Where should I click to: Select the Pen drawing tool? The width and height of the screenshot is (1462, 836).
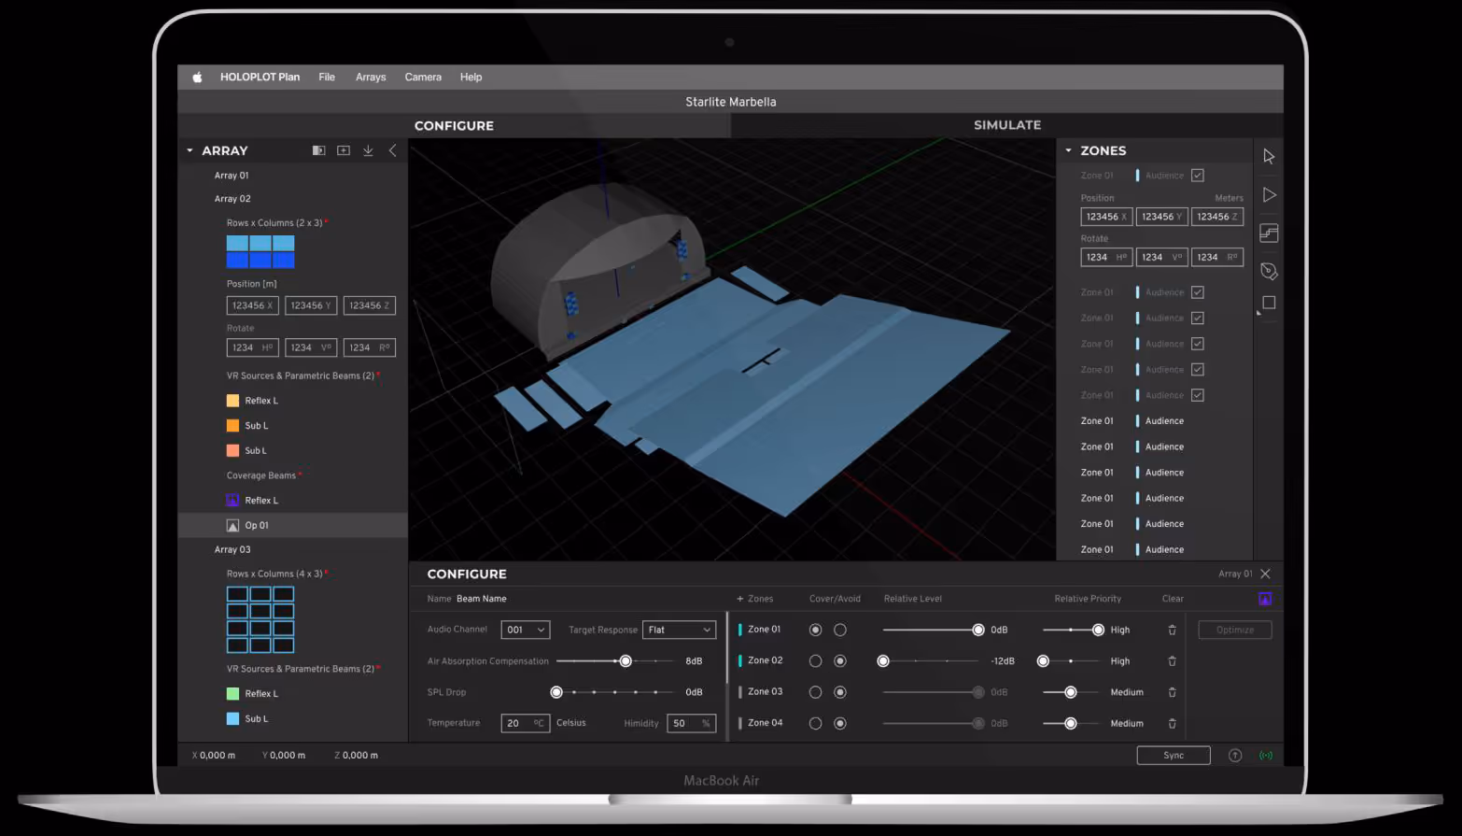click(1269, 272)
